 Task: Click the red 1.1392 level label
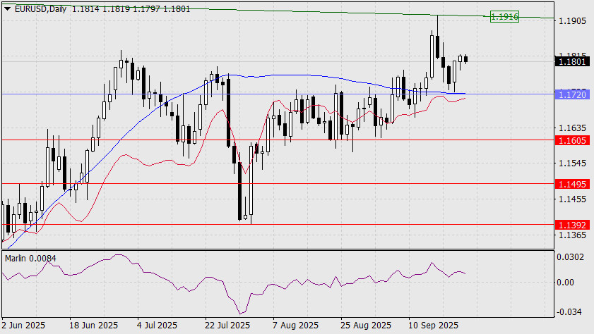[x=571, y=225]
